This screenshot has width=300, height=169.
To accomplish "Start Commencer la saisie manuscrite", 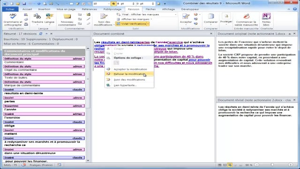I will point(246,20).
